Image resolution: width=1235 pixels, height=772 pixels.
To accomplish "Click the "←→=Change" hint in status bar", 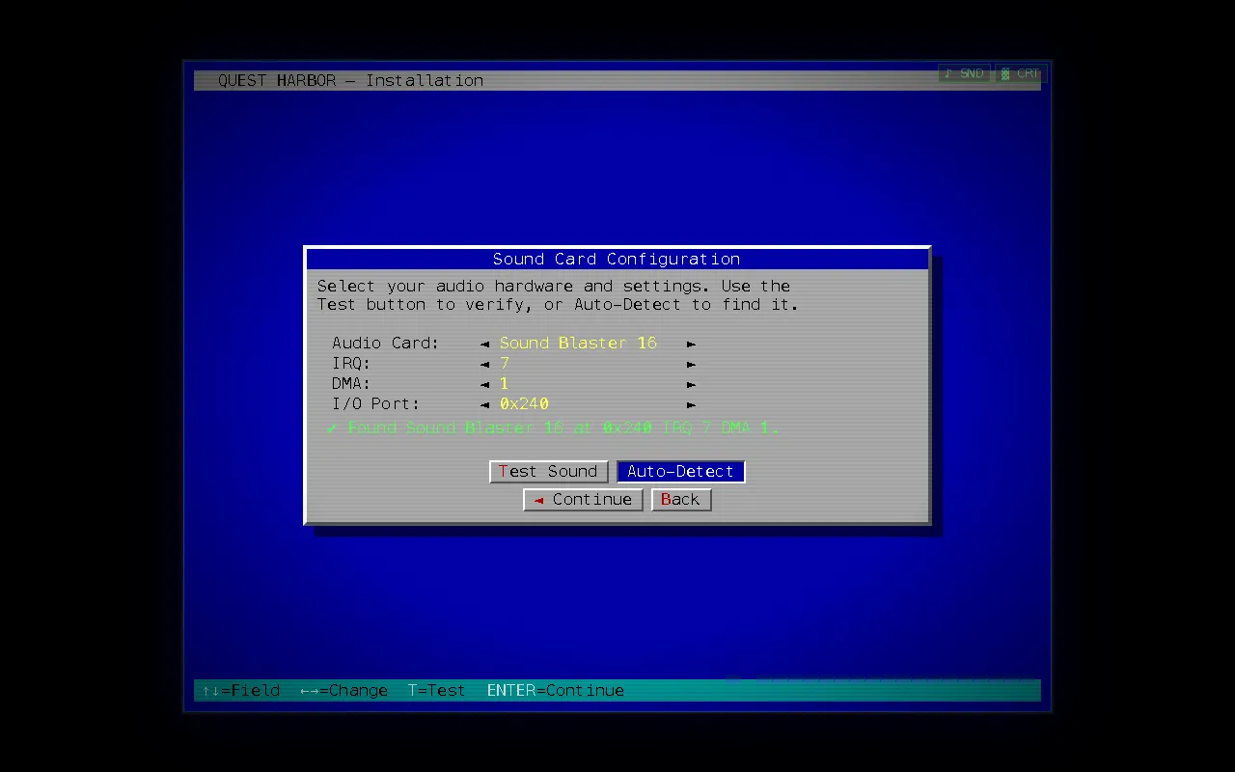I will pyautogui.click(x=343, y=690).
